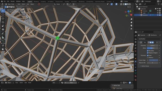
Task: Switch to the Shading workspace tab
Action: point(67,2)
